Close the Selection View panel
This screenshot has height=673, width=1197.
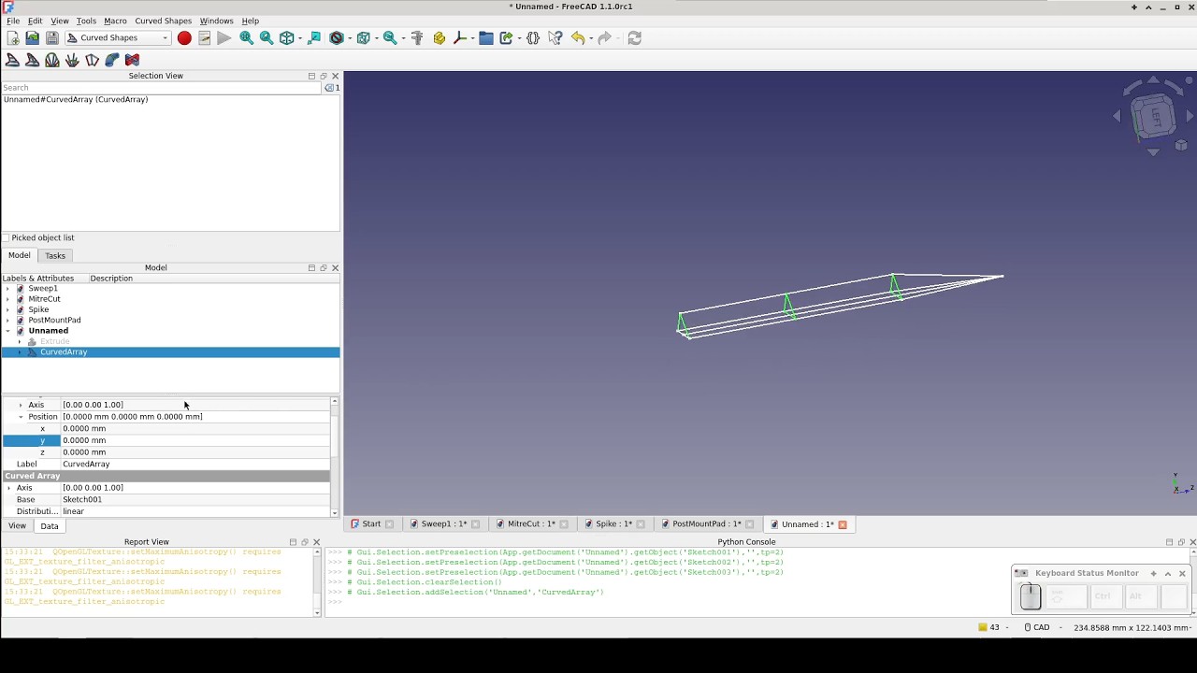point(335,76)
